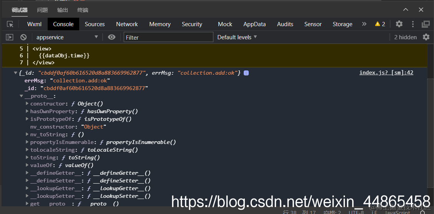The width and height of the screenshot is (434, 214).
Task: Toggle the console sidebar panel icon
Action: pyautogui.click(x=10, y=37)
